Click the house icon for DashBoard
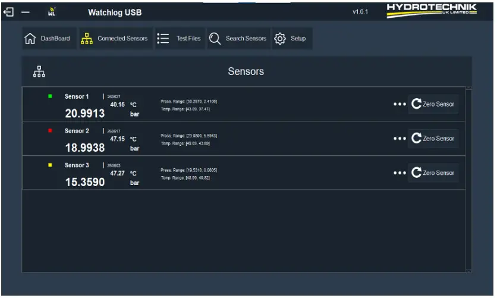497x298 pixels. (30, 38)
